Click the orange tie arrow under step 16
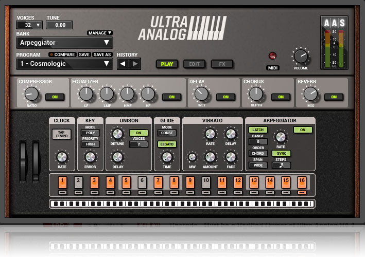365x257 pixels. [302, 192]
